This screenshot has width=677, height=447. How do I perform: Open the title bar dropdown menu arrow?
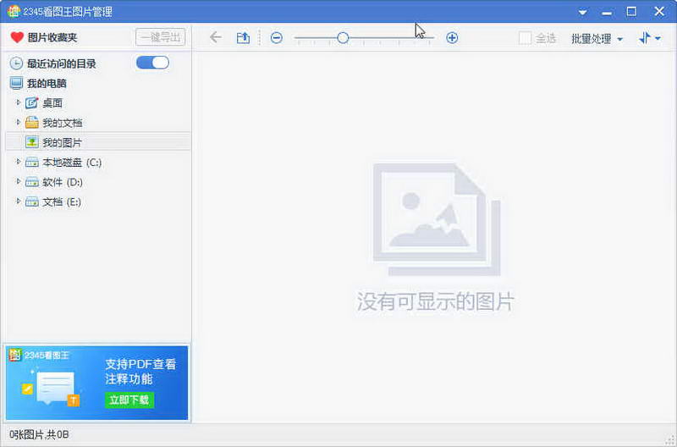click(582, 12)
